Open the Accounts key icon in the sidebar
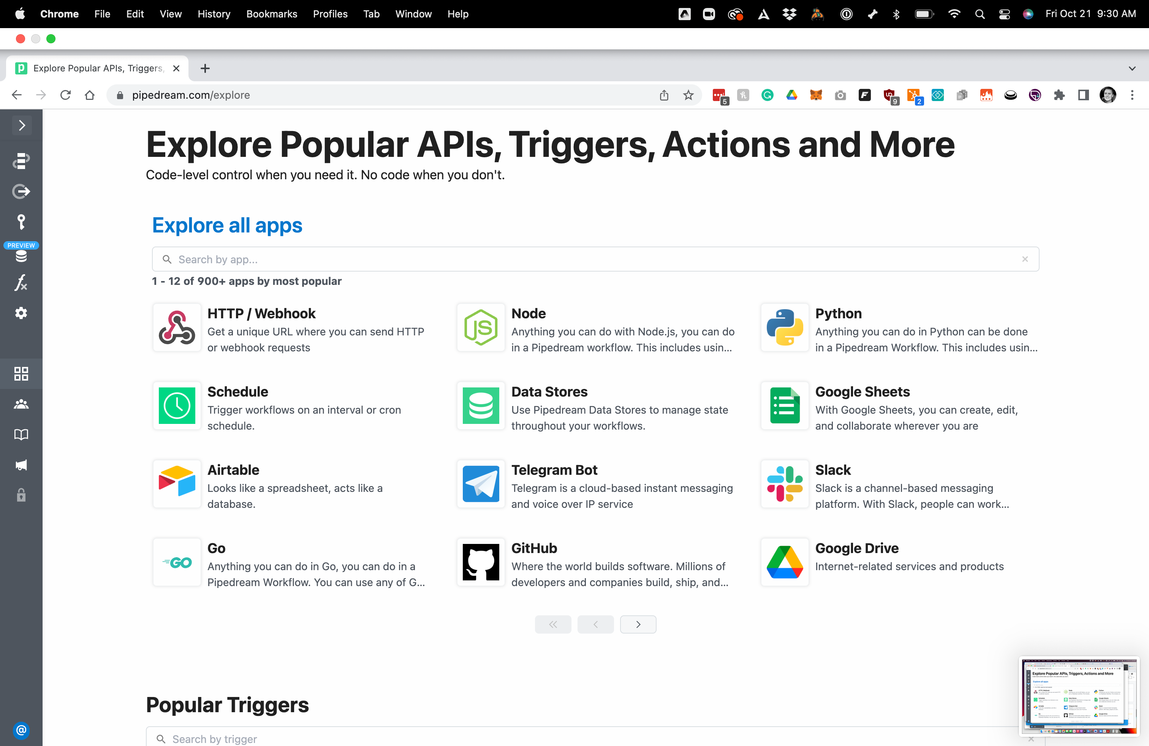 click(x=21, y=222)
